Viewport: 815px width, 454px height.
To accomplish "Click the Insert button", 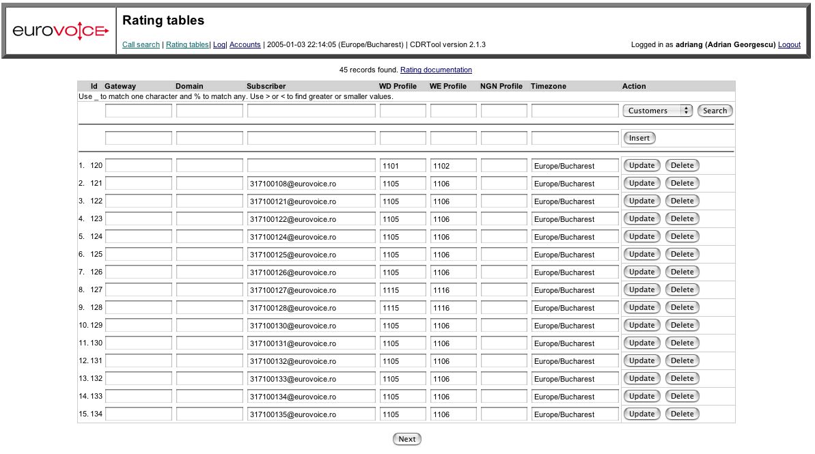I will tap(639, 138).
